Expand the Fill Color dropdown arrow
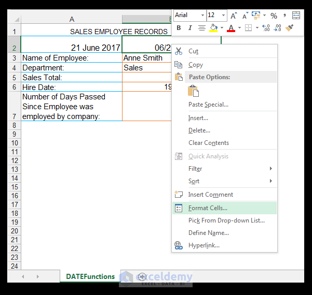This screenshot has width=312, height=295. [222, 28]
